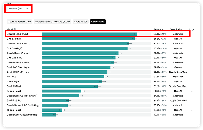Select the Score vs ECI tab
203x130 pixels.
(81, 22)
